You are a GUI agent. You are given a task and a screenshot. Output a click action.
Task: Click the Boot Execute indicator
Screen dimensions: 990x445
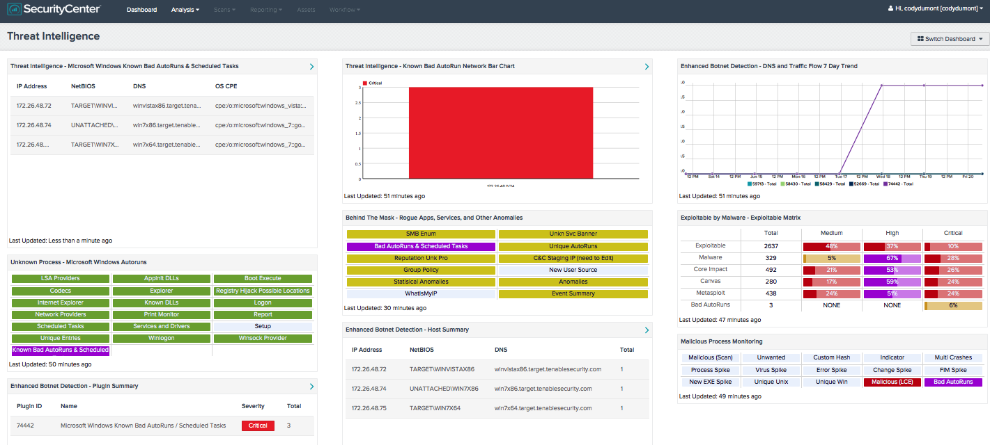tap(263, 279)
